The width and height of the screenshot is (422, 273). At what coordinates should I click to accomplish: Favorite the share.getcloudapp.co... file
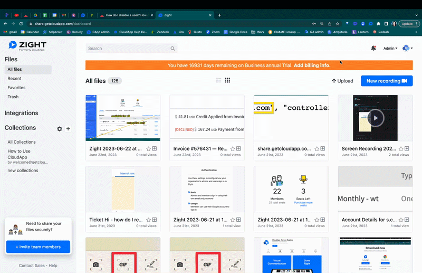(x=317, y=148)
